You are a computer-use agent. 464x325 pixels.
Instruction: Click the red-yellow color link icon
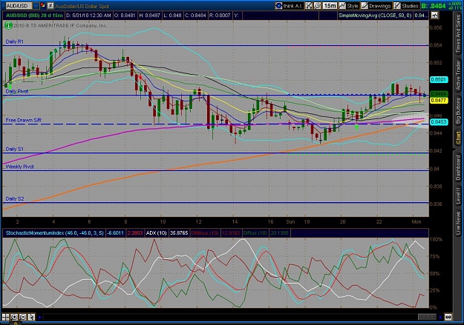pyautogui.click(x=43, y=6)
